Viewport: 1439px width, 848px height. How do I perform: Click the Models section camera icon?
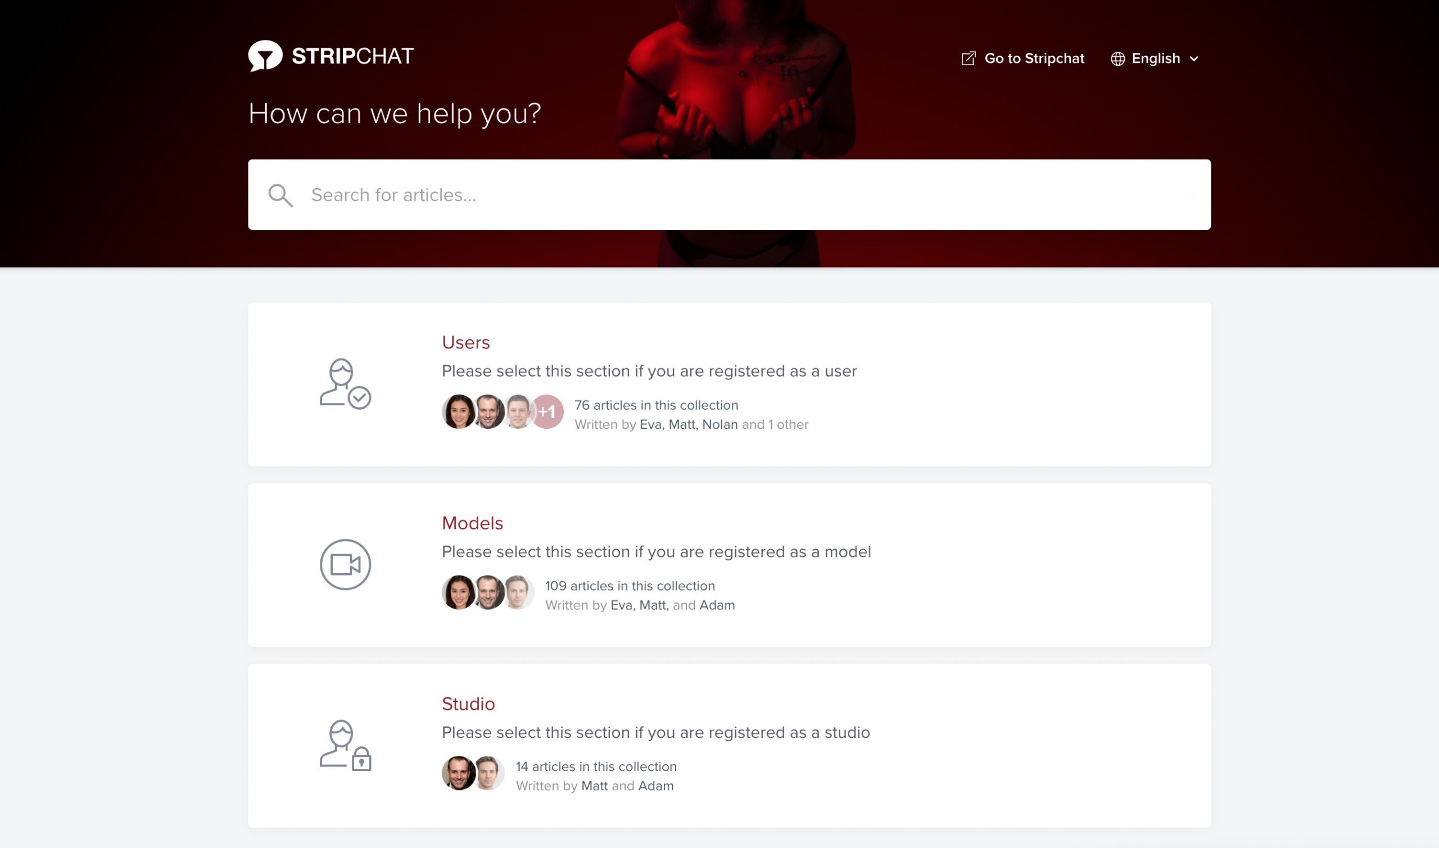(x=345, y=564)
